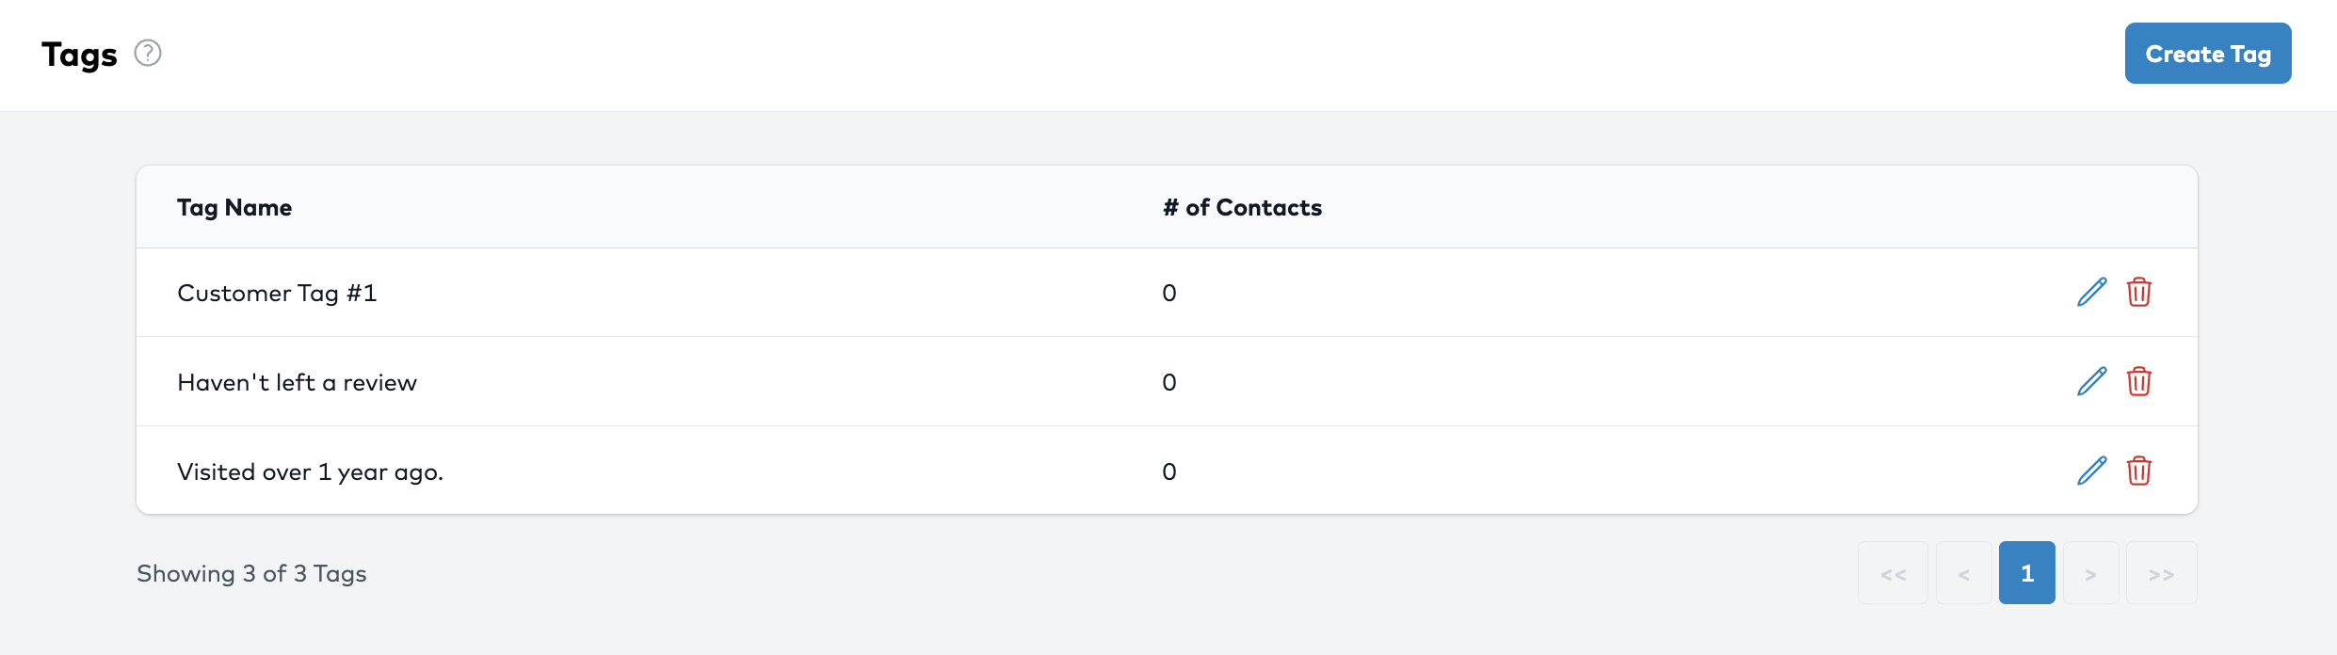The height and width of the screenshot is (655, 2337).
Task: Delete the Customer Tag #1 tag
Action: (x=2138, y=293)
